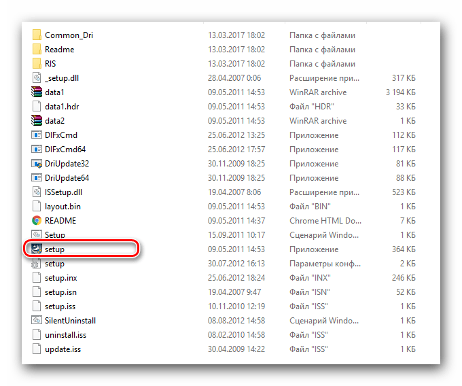Select the file name "setup.inx"
Screen dimensions: 462x386
[61, 278]
